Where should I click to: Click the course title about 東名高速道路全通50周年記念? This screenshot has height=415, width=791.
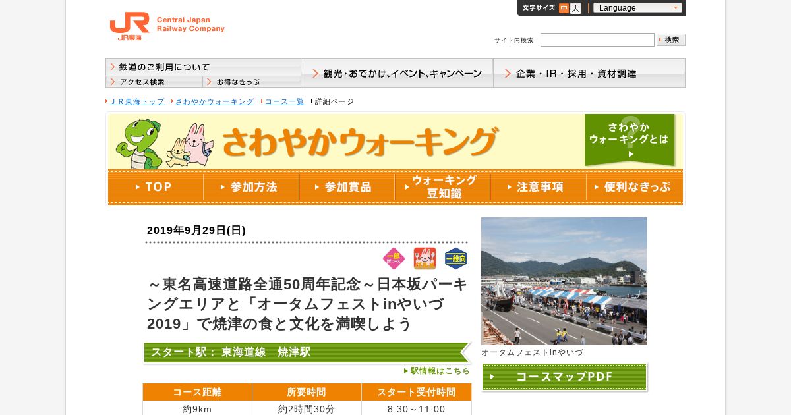pyautogui.click(x=307, y=304)
